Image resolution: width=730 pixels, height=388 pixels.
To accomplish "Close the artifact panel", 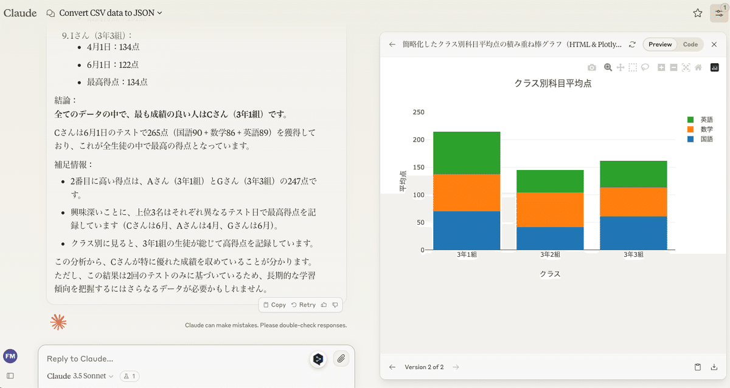I will 714,44.
